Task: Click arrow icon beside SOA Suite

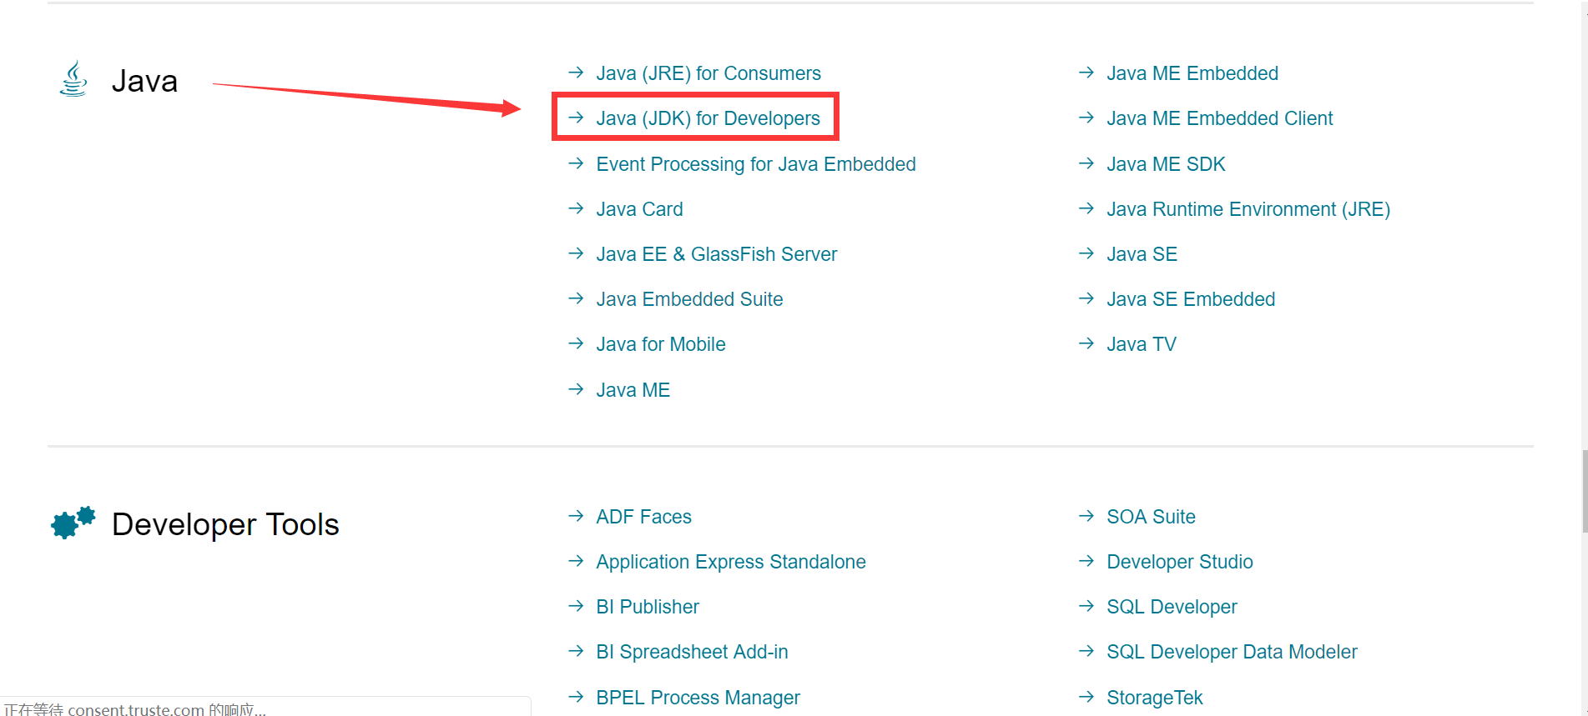Action: (x=1086, y=516)
